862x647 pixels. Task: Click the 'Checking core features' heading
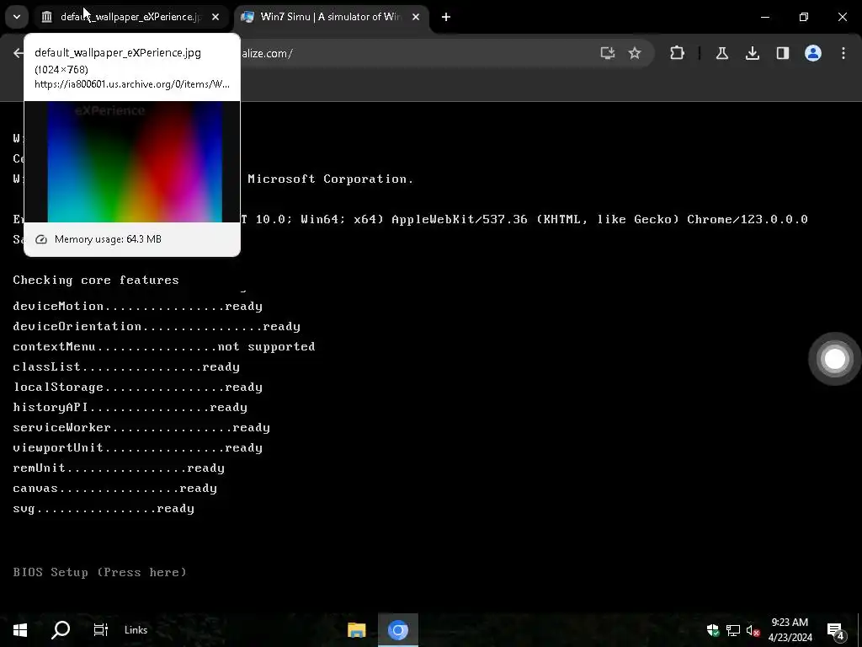tap(96, 280)
